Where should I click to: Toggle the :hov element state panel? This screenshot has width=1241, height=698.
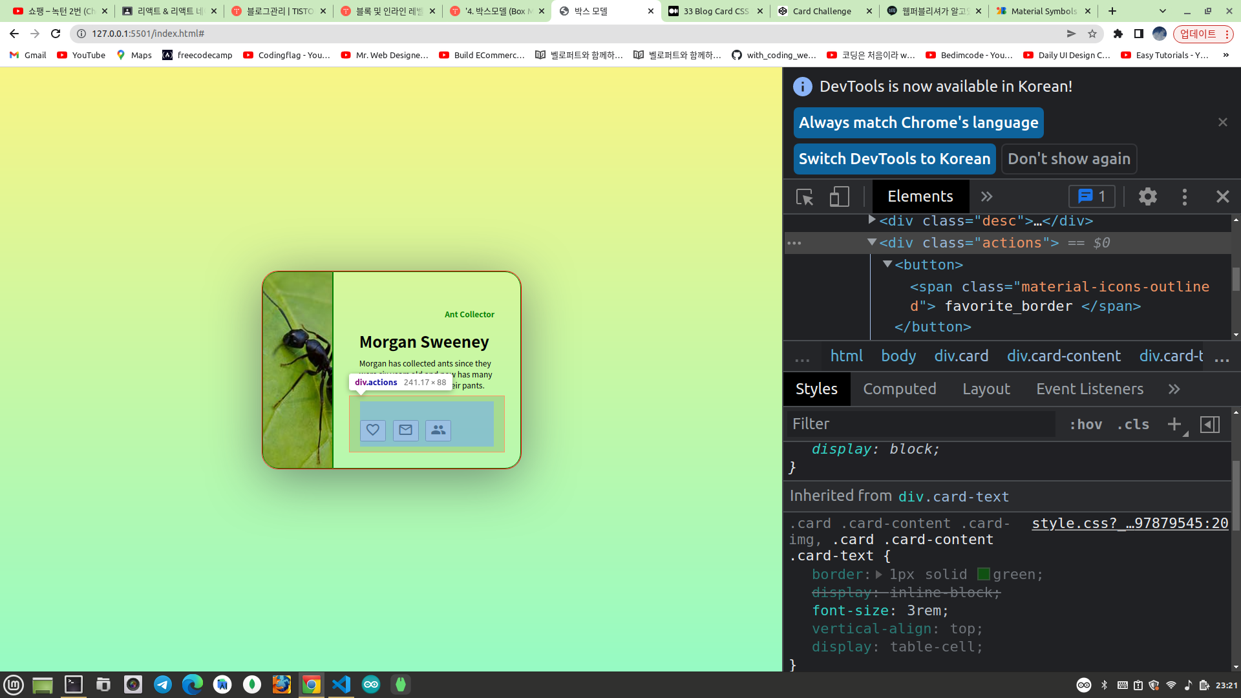[1086, 424]
